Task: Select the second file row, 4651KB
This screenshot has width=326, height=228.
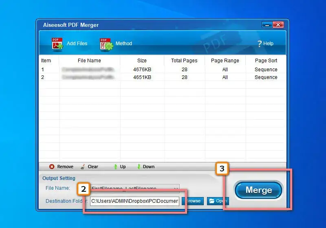Action: (x=142, y=77)
